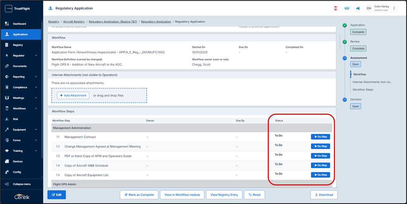Expand the Regulator menu chevron

pyautogui.click(x=36, y=55)
